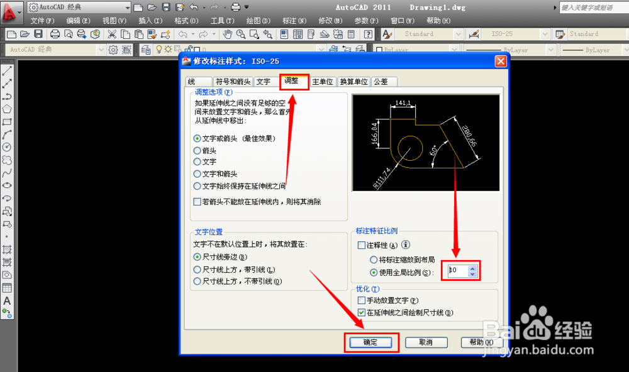This screenshot has width=629, height=372.
Task: Expand the quick access toolbar customize arrow
Action: 247,7
